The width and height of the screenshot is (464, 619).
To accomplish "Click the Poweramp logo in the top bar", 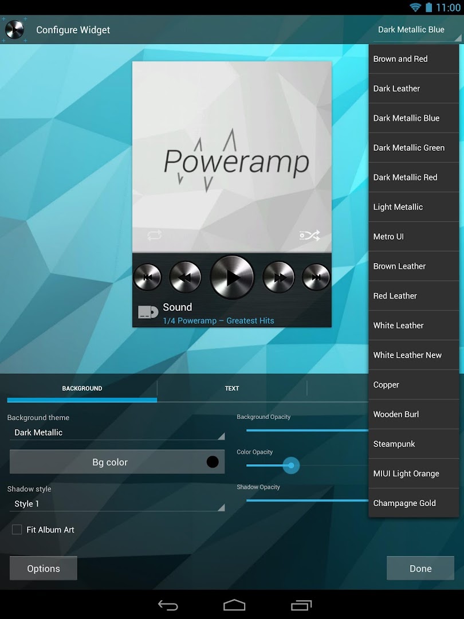I will click(x=14, y=29).
